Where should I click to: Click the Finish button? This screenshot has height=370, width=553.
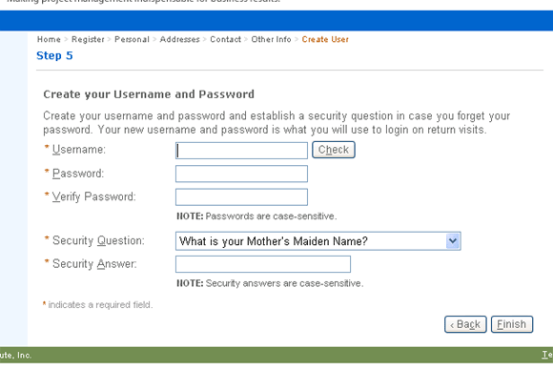[x=512, y=324]
